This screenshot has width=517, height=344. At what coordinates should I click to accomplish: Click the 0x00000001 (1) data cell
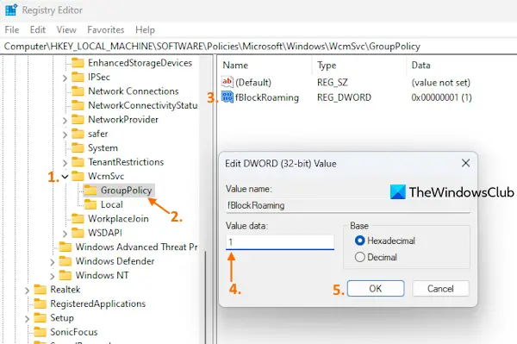coord(441,97)
